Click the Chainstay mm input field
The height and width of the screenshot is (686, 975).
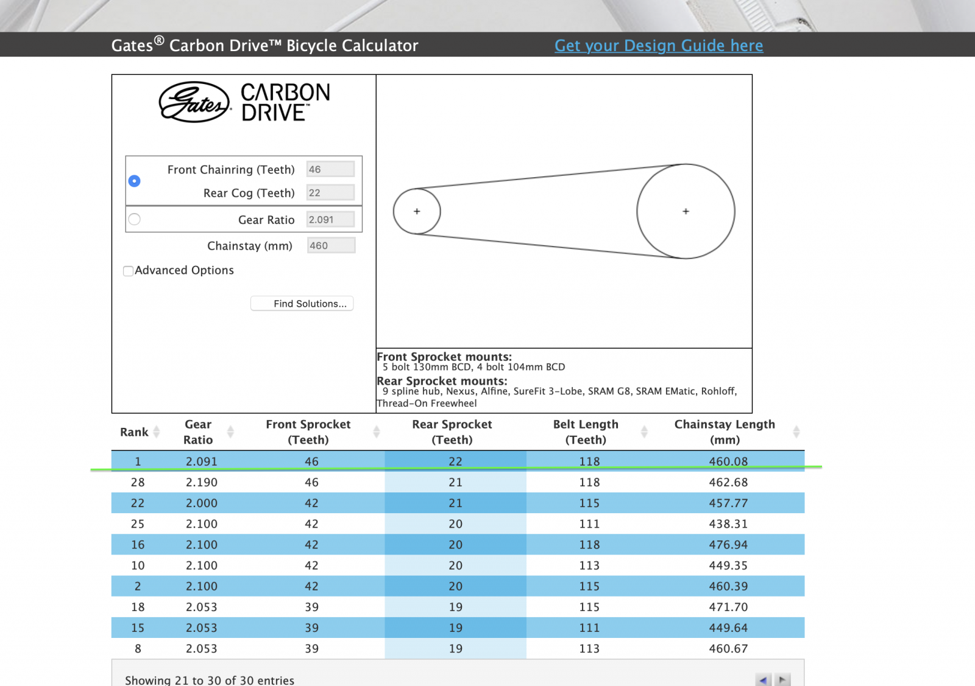coord(331,245)
